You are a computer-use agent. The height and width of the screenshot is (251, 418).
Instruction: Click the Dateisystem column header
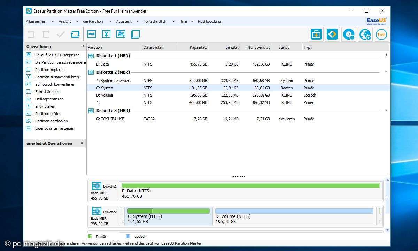pyautogui.click(x=160, y=47)
